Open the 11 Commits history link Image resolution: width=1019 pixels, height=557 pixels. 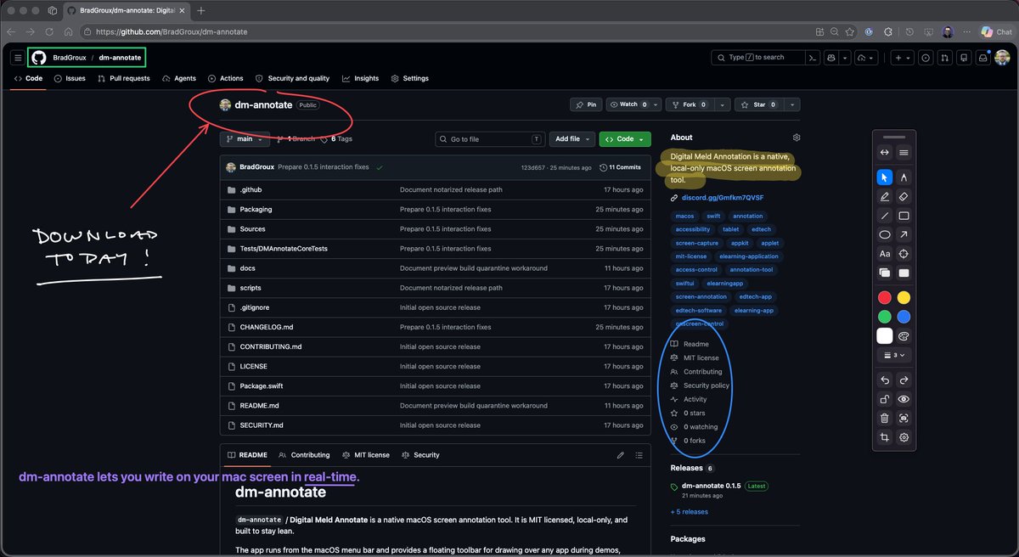click(x=620, y=167)
